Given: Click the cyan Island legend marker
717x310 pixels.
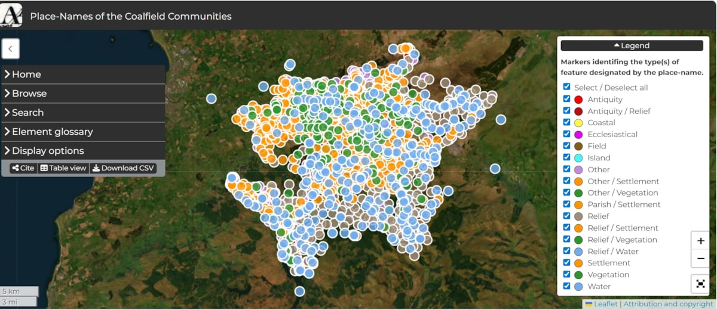Looking at the screenshot, I should click(x=578, y=158).
